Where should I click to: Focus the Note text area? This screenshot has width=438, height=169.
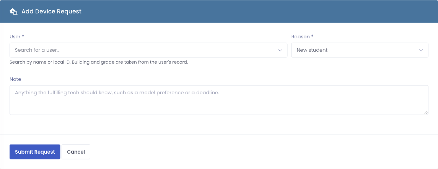click(x=219, y=100)
